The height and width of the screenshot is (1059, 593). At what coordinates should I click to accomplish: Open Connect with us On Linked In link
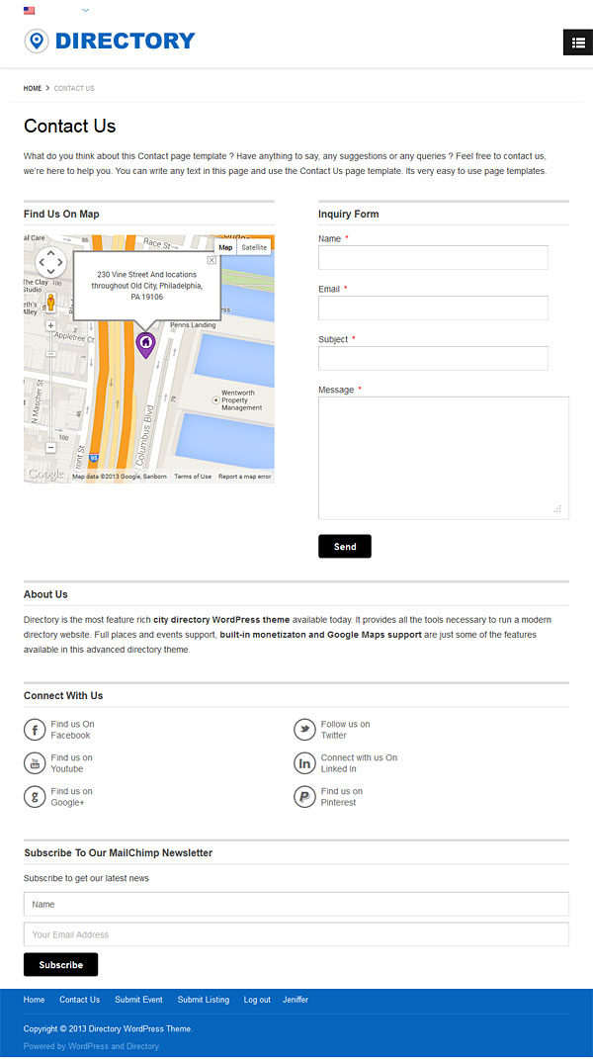pyautogui.click(x=360, y=763)
